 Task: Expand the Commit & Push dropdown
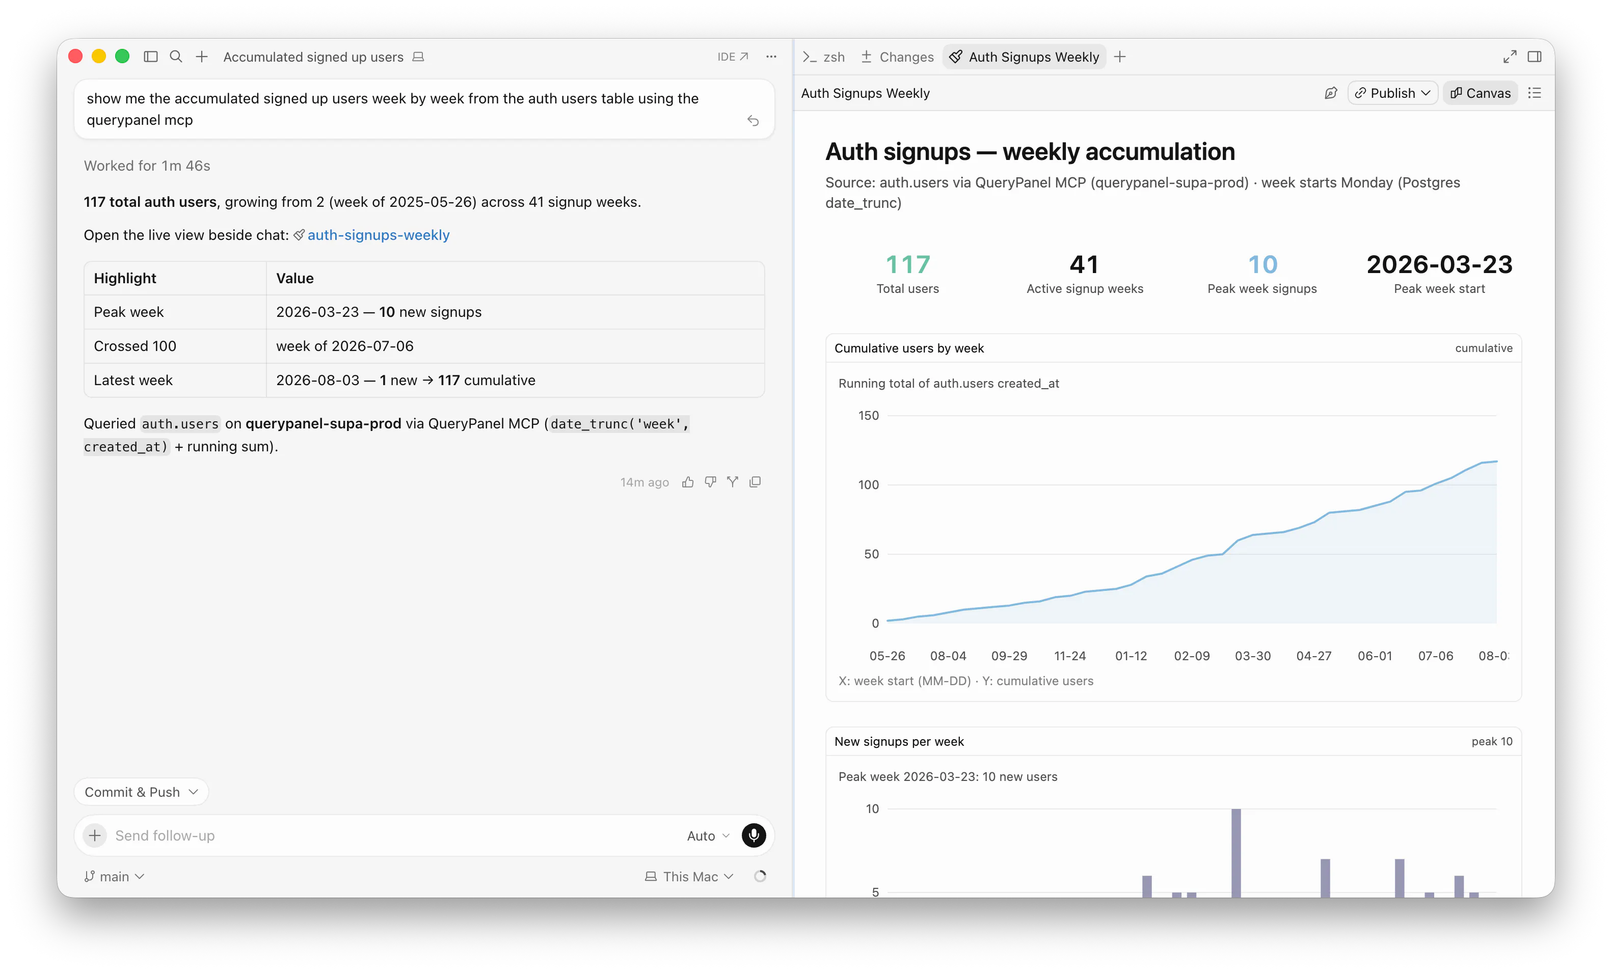(x=141, y=792)
